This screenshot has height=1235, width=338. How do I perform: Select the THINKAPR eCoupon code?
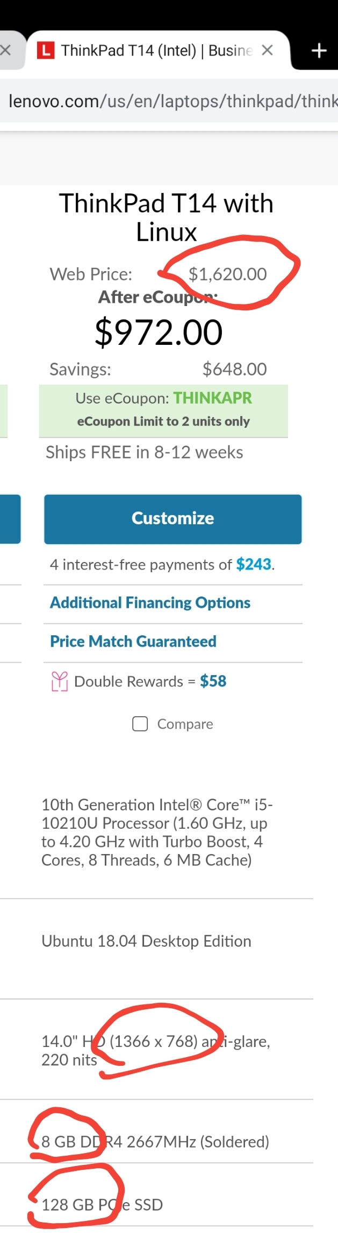[212, 398]
